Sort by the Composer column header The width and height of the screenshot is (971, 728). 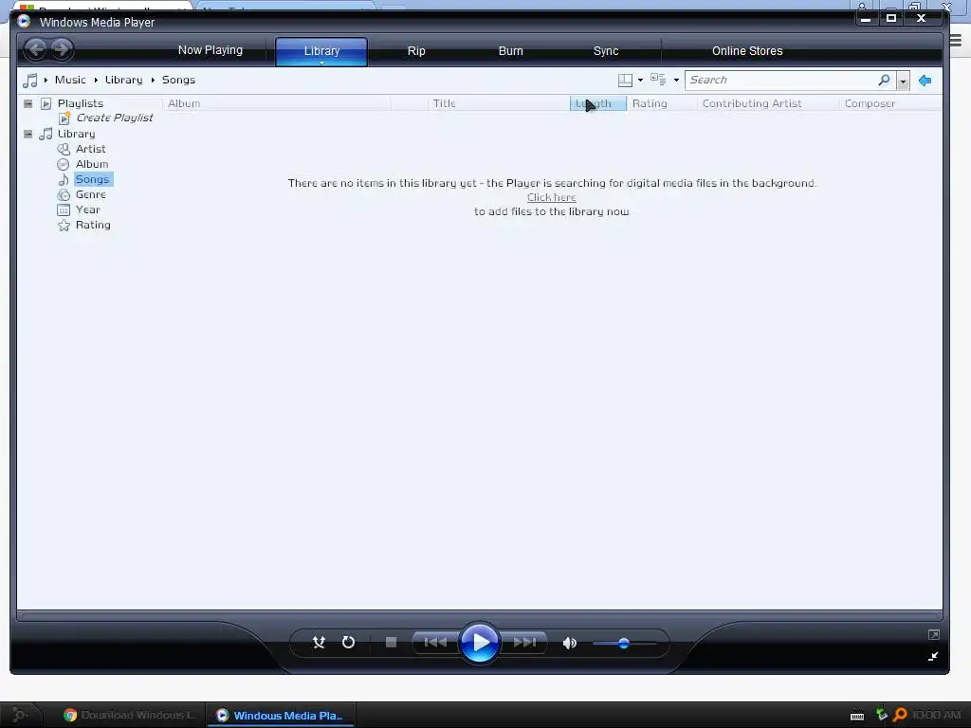(889, 103)
